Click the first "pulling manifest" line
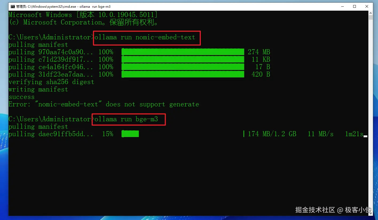378x220 pixels. click(38, 45)
